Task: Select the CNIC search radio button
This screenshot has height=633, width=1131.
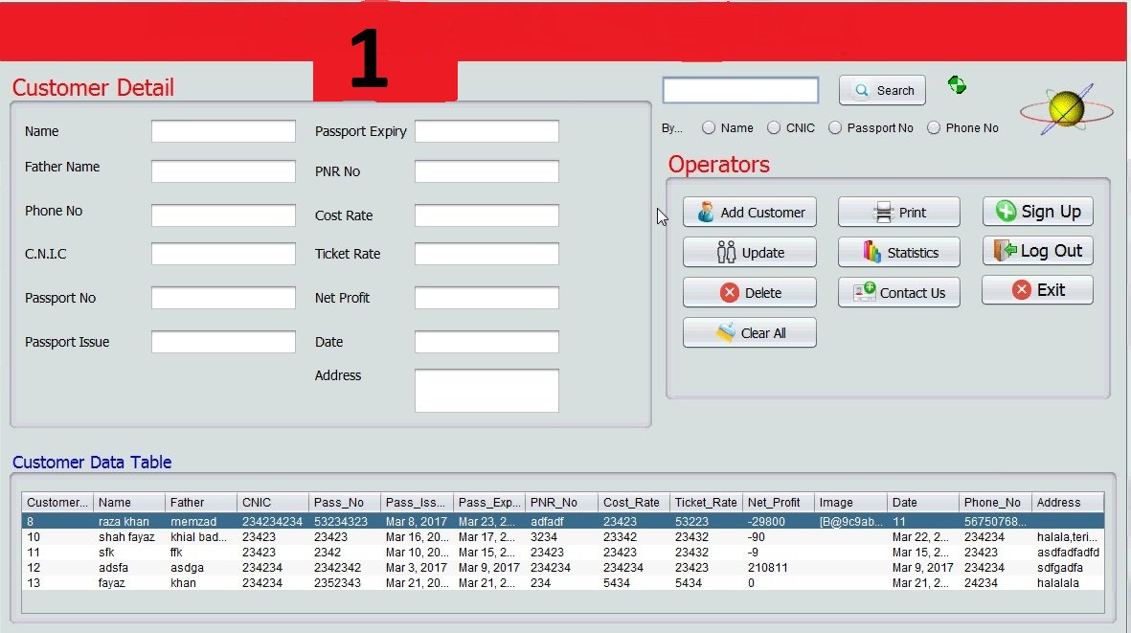Action: coord(773,127)
